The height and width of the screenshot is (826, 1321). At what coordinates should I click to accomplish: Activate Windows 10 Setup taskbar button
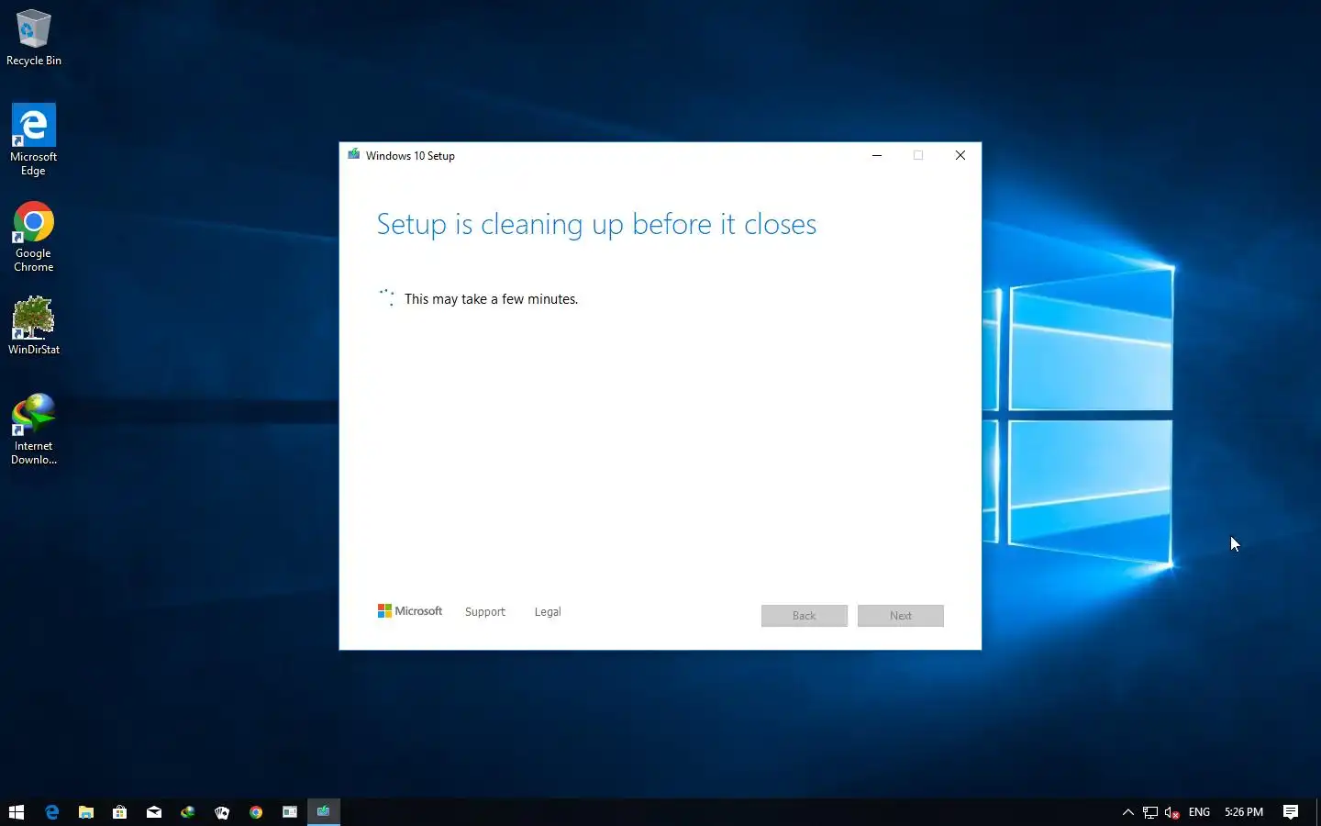(x=324, y=812)
